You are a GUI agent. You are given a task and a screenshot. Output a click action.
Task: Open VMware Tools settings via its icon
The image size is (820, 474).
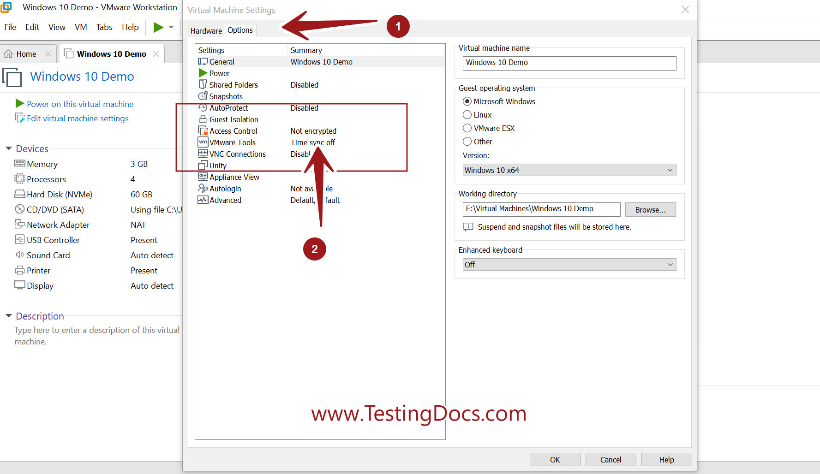(203, 142)
